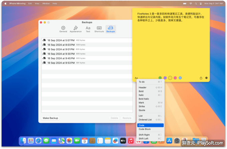Switch to the green note
Image resolution: width=227 pixels, height=149 pixels.
pyautogui.click(x=160, y=78)
